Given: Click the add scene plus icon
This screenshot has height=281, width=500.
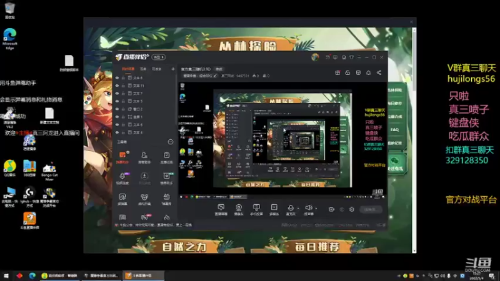Looking at the screenshot, I should click(173, 69).
